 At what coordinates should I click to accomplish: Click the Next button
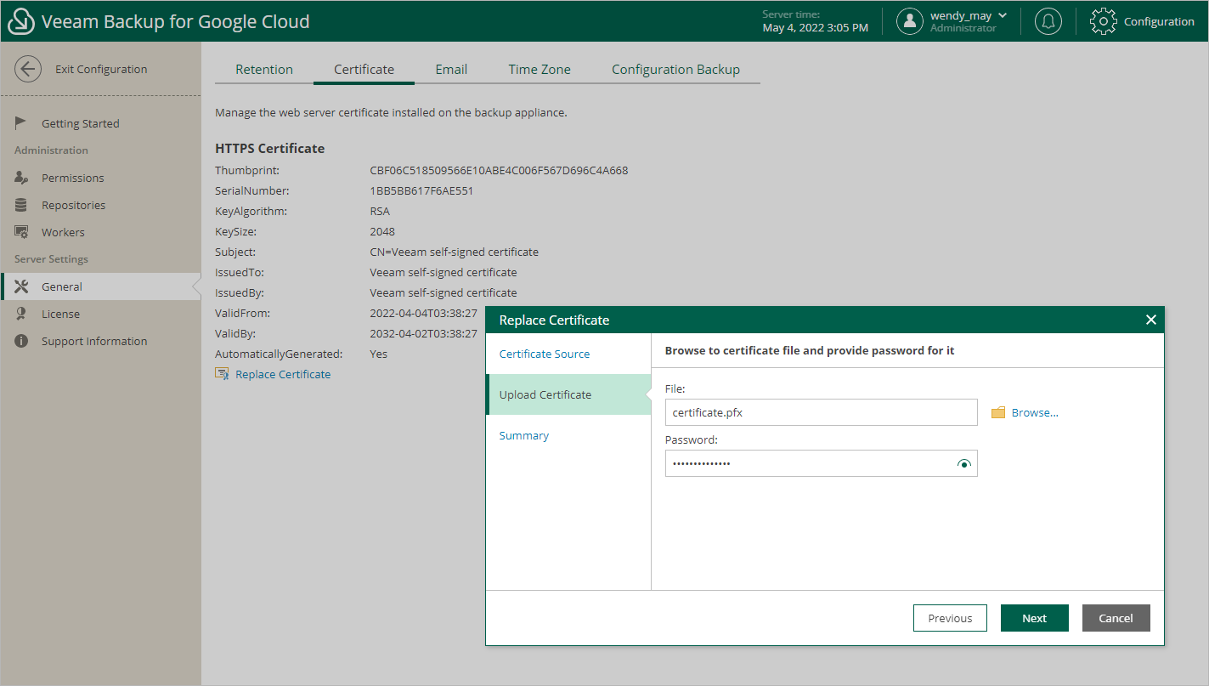pos(1034,618)
